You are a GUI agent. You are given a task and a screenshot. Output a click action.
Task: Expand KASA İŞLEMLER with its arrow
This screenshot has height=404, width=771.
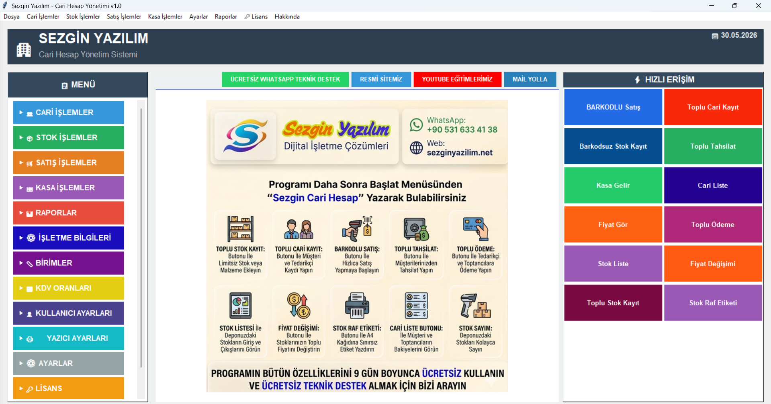point(21,188)
